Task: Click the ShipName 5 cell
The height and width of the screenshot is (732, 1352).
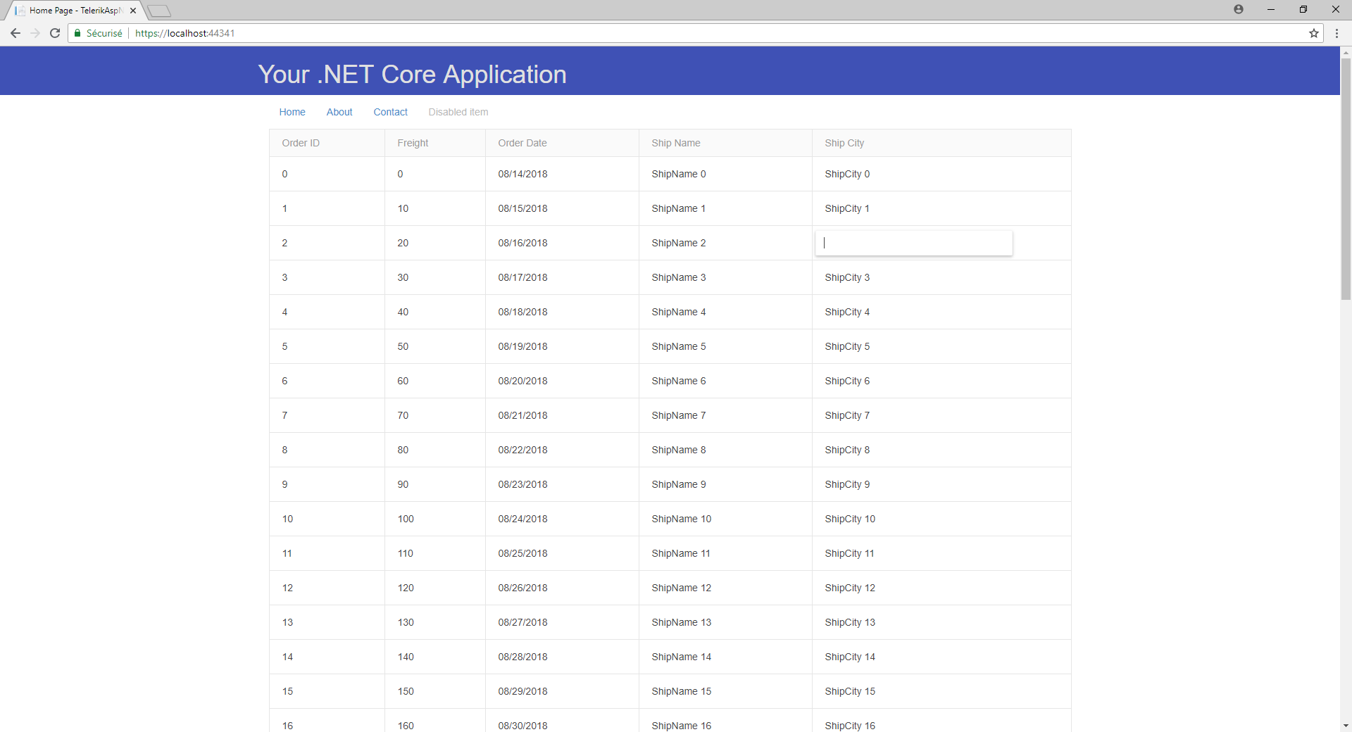Action: tap(679, 346)
